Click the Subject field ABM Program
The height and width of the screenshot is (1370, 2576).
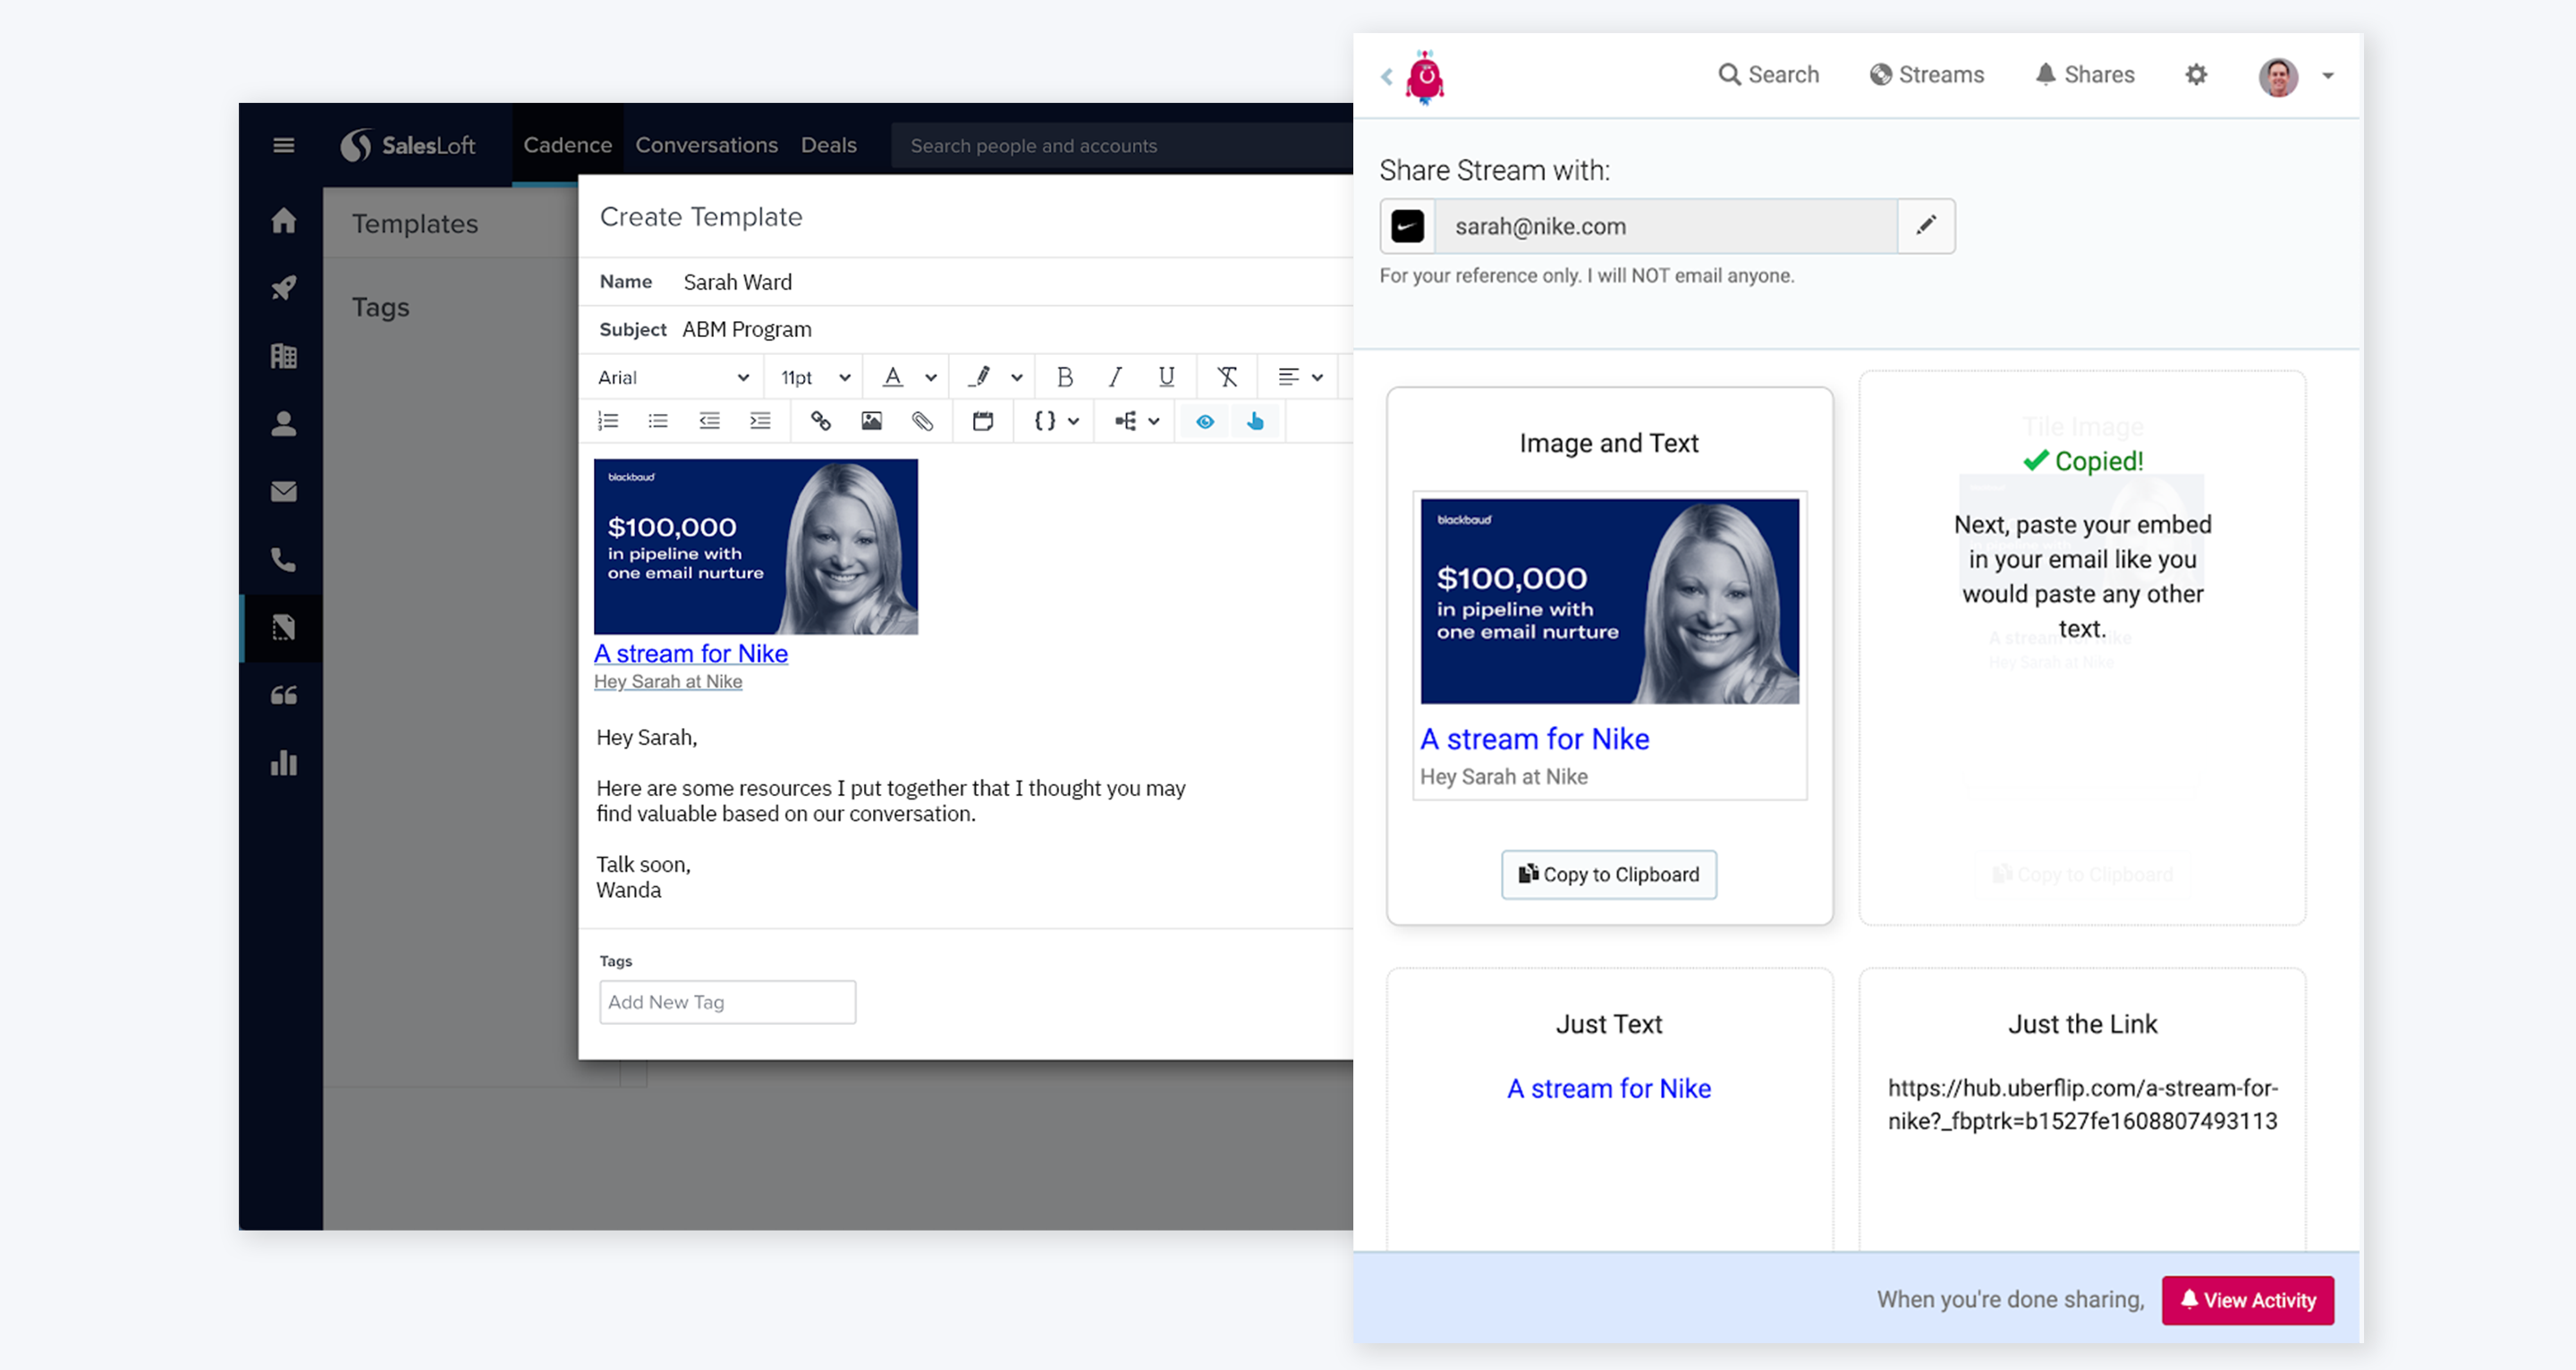tap(747, 329)
